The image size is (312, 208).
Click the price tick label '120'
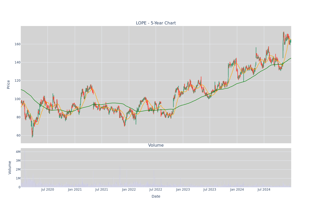click(x=17, y=81)
